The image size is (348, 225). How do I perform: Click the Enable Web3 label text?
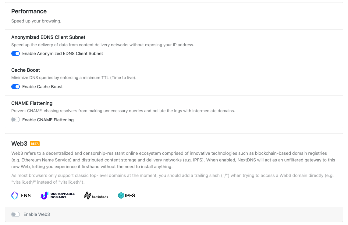[x=37, y=214]
